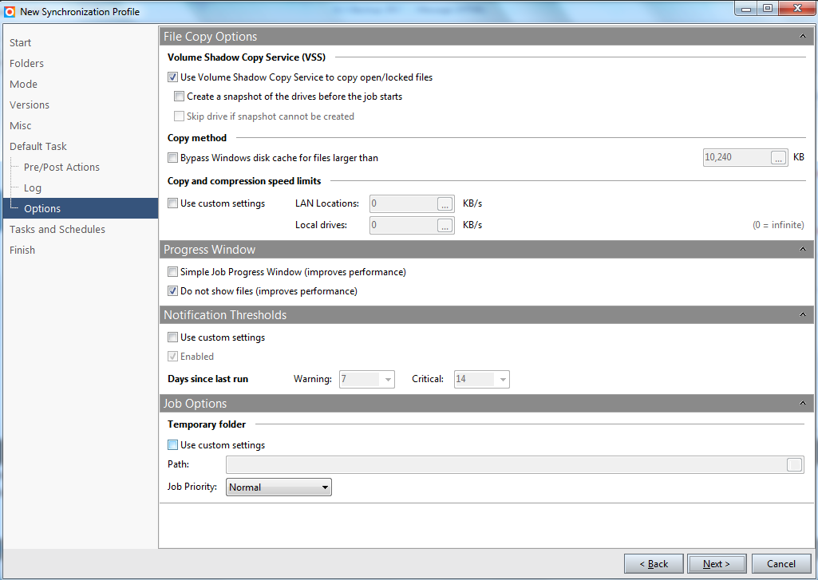
Task: Click the Next button
Action: click(x=717, y=564)
